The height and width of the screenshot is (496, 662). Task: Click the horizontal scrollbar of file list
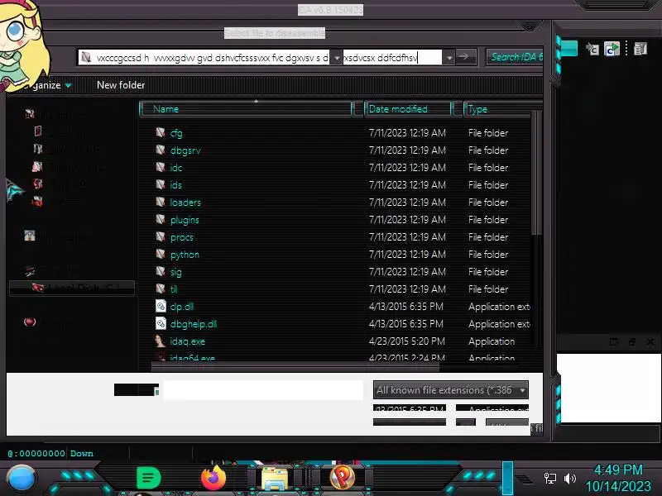tap(295, 367)
